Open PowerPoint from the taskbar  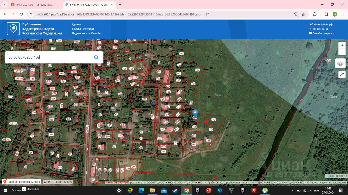(x=209, y=190)
